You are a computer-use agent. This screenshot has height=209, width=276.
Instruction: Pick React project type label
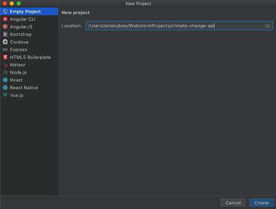point(16,80)
